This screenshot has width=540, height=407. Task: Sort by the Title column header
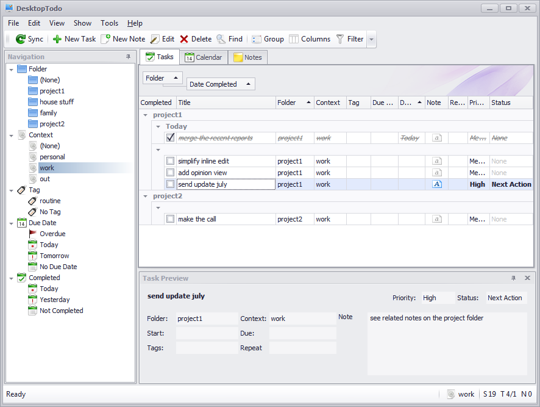click(x=225, y=103)
